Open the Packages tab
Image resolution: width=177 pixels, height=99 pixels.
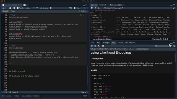(106, 43)
